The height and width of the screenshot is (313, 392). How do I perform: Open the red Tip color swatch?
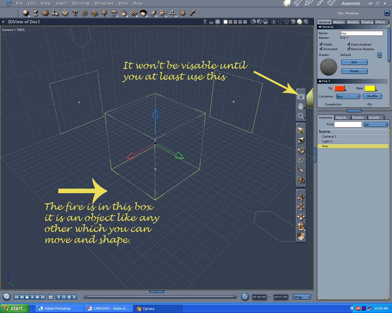click(340, 88)
